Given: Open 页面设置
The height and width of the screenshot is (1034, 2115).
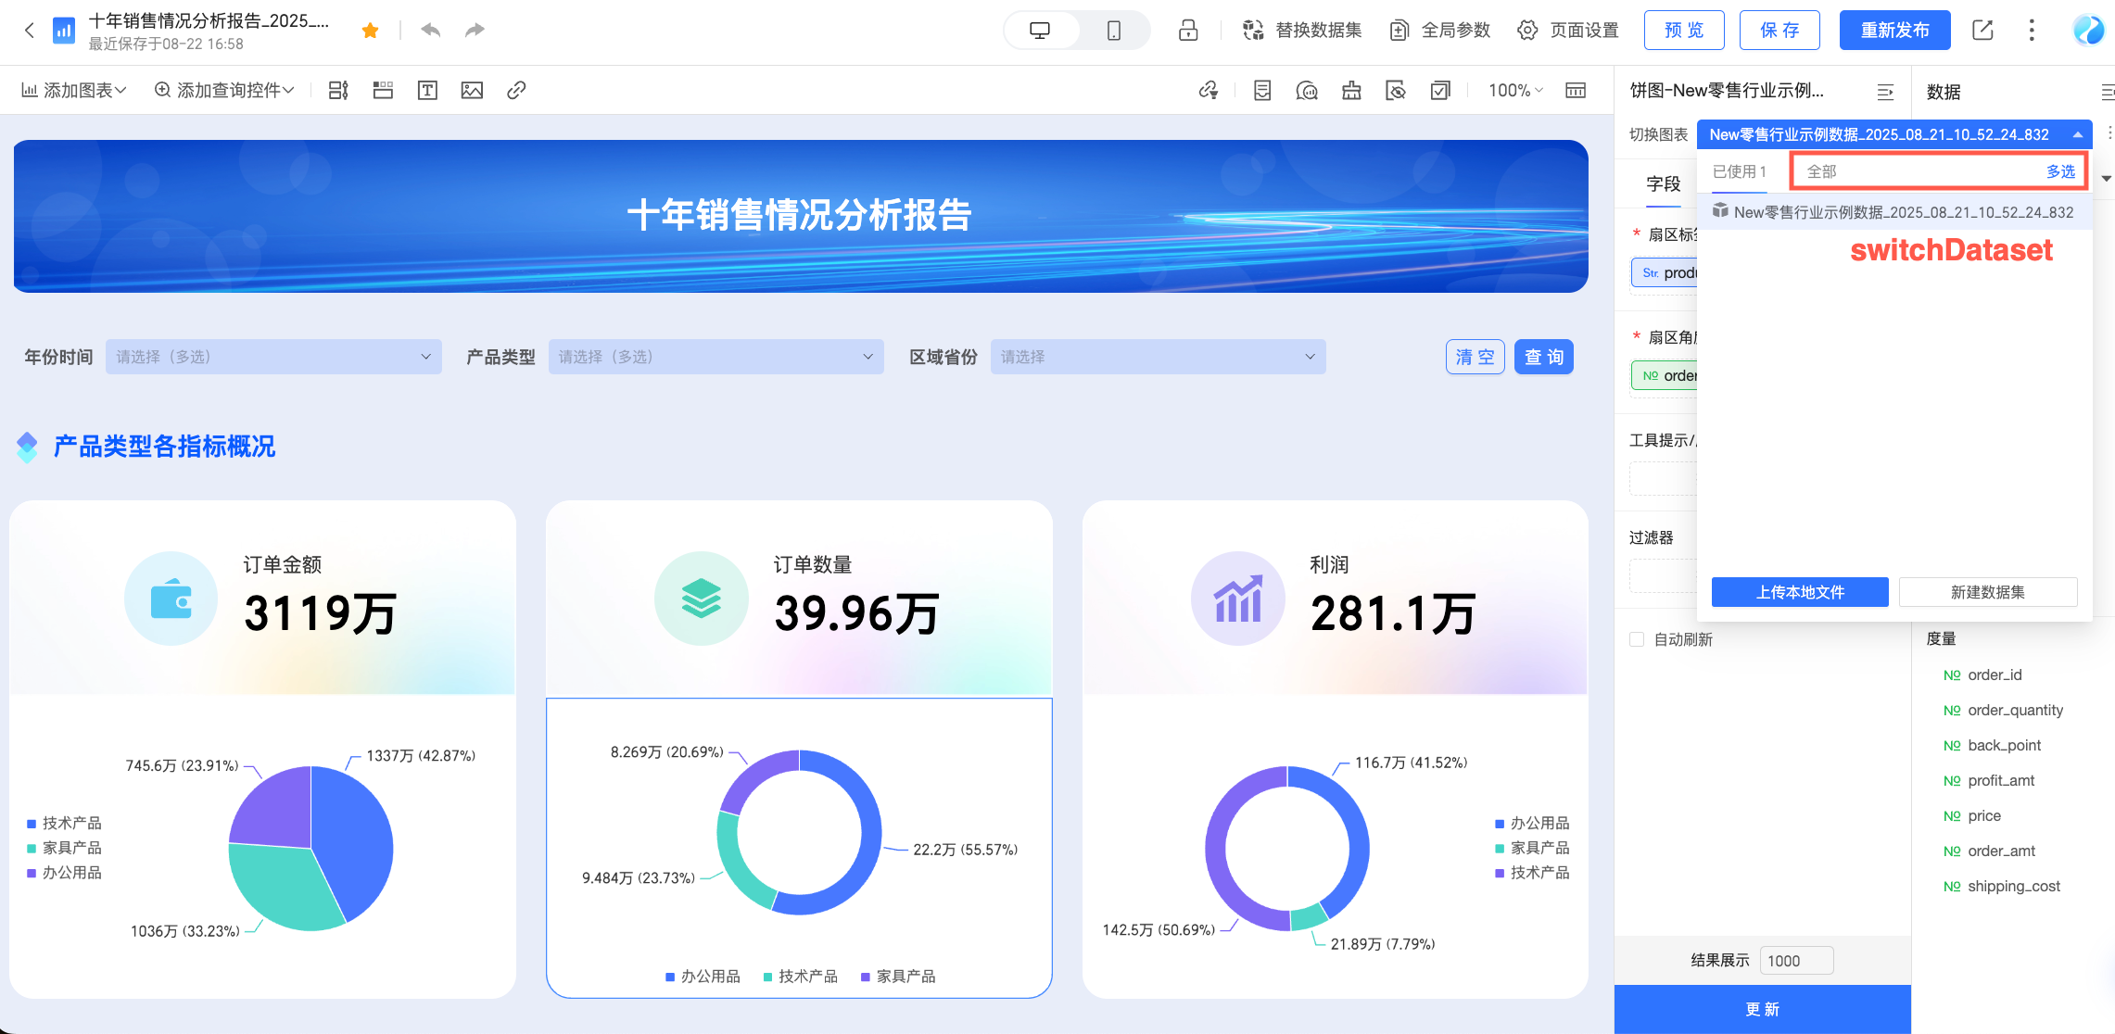Looking at the screenshot, I should tap(1568, 31).
